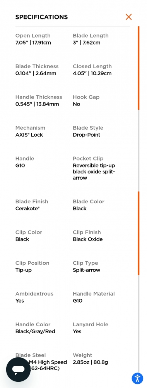The width and height of the screenshot is (147, 388).
Task: Open the chat bubble widget
Action: coord(18,369)
